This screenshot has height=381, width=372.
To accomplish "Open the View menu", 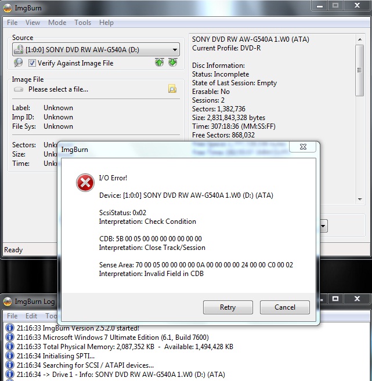I will pyautogui.click(x=32, y=23).
